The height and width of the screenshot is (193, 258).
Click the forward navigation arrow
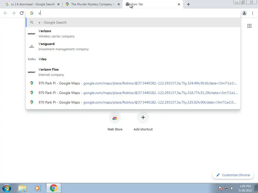coord(14,13)
